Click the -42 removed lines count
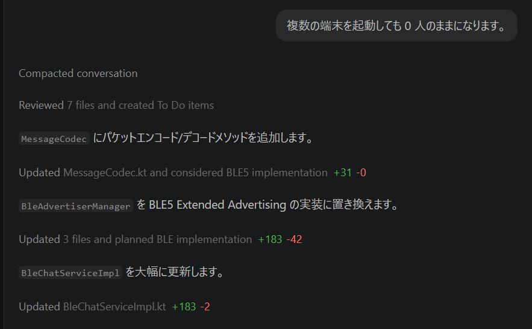532x329 pixels. tap(294, 239)
